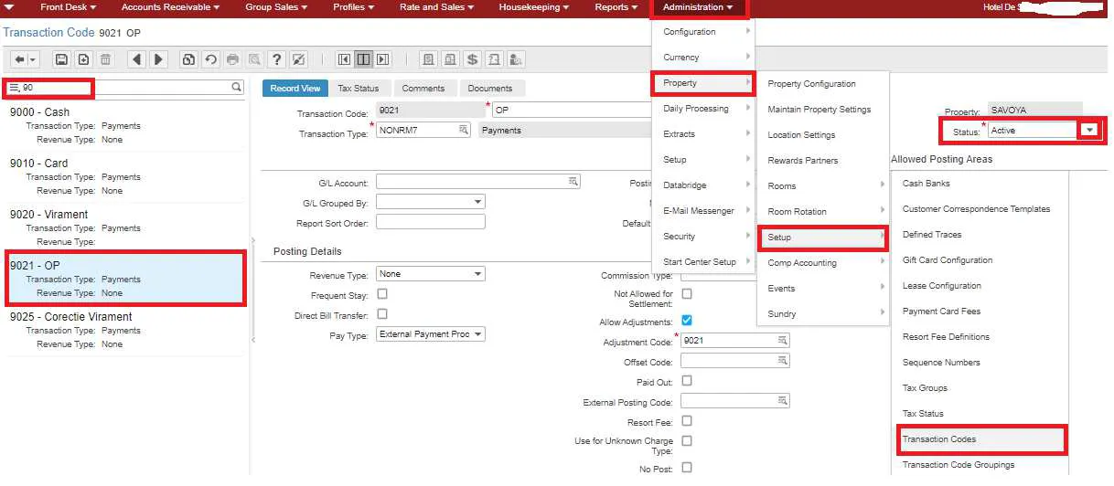Expand the Front Desk menu
The width and height of the screenshot is (1114, 486).
tap(68, 7)
